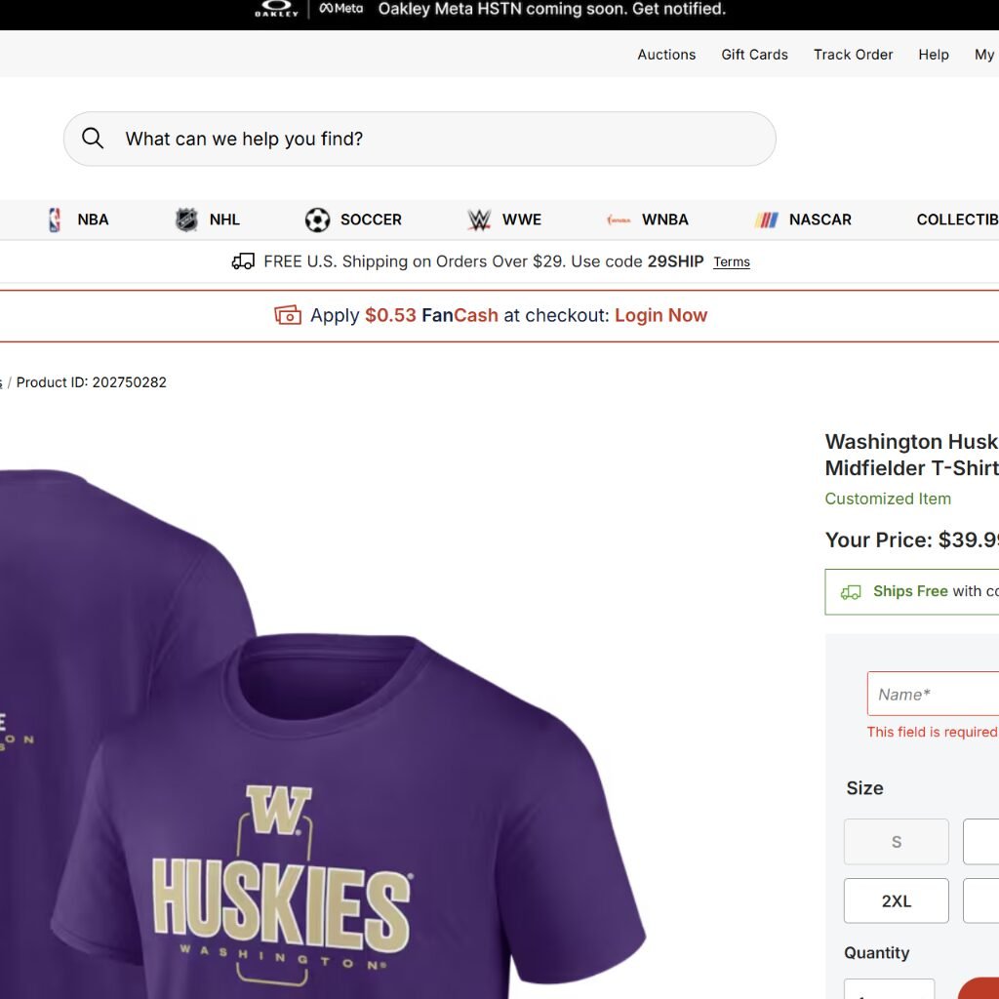
Task: Click the Oakley logo in top banner
Action: [276, 8]
